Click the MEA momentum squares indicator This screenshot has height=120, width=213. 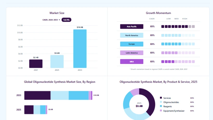[178, 62]
